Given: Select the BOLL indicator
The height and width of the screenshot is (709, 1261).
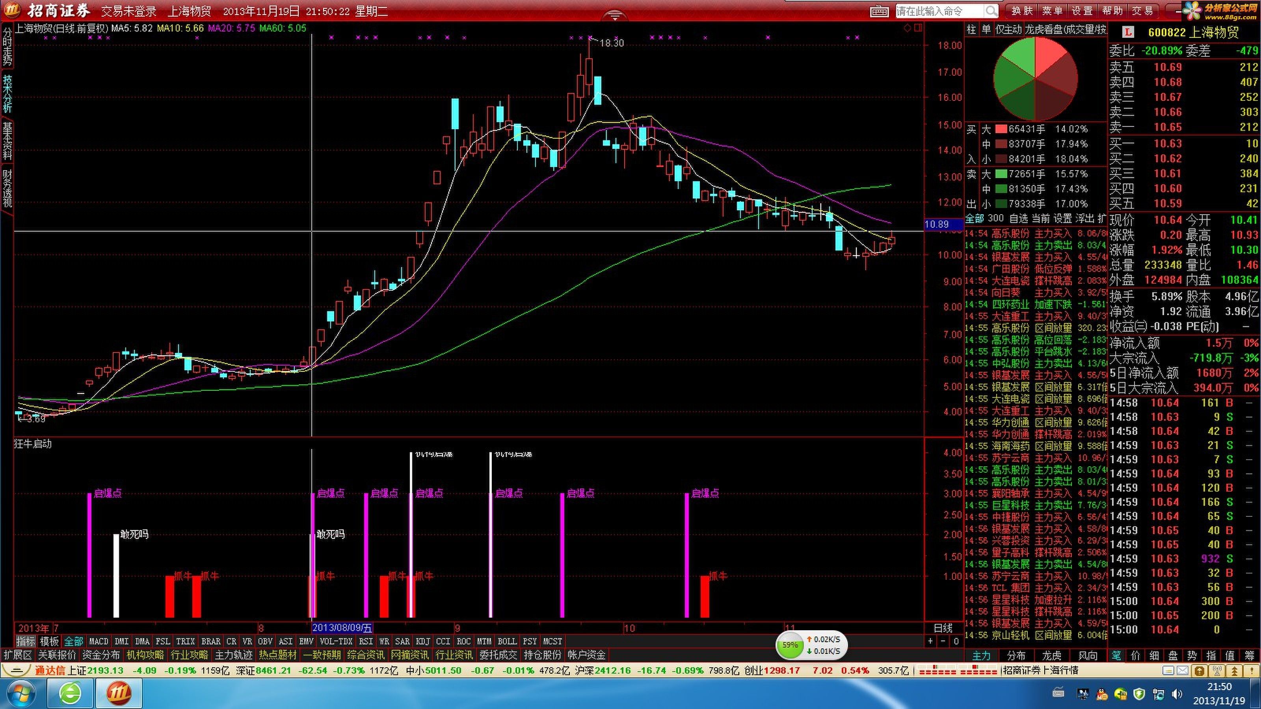Looking at the screenshot, I should tap(507, 641).
